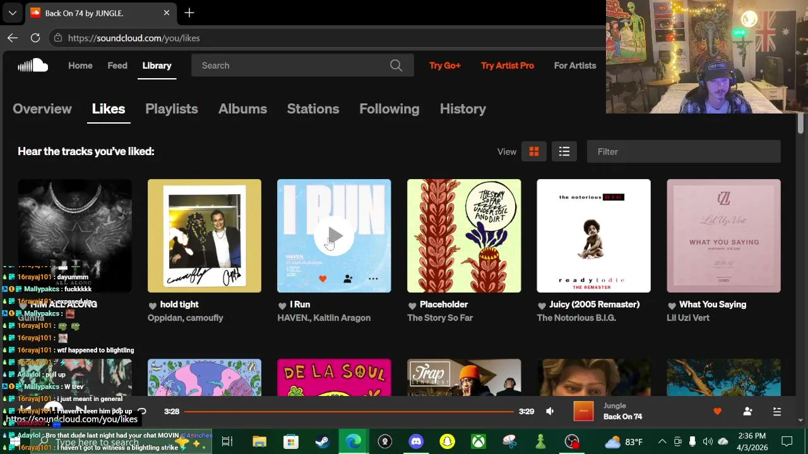Go back in the browser

(x=13, y=38)
